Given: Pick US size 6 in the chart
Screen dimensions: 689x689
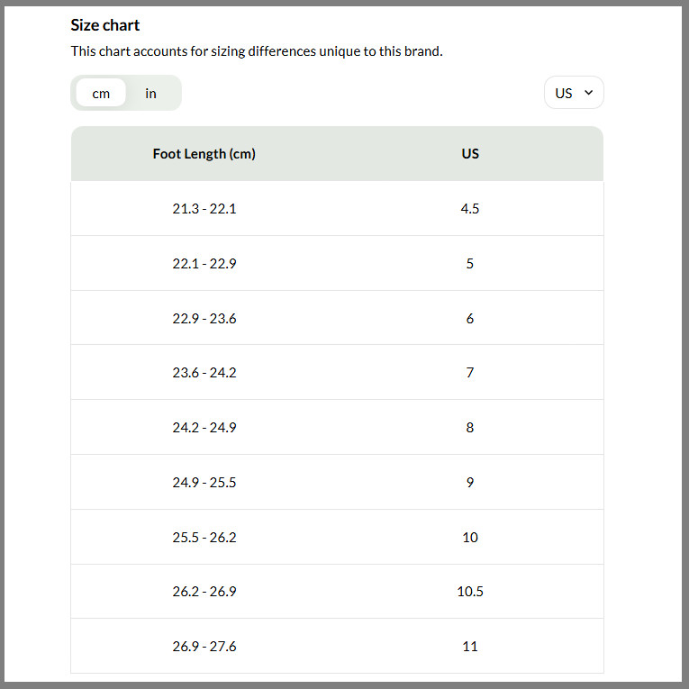Looking at the screenshot, I should pyautogui.click(x=470, y=319).
